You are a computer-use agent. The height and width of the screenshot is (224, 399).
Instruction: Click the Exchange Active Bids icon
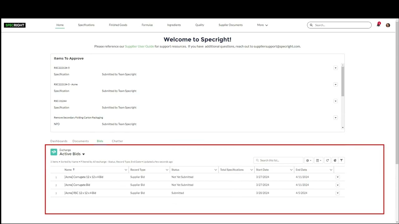(54, 152)
